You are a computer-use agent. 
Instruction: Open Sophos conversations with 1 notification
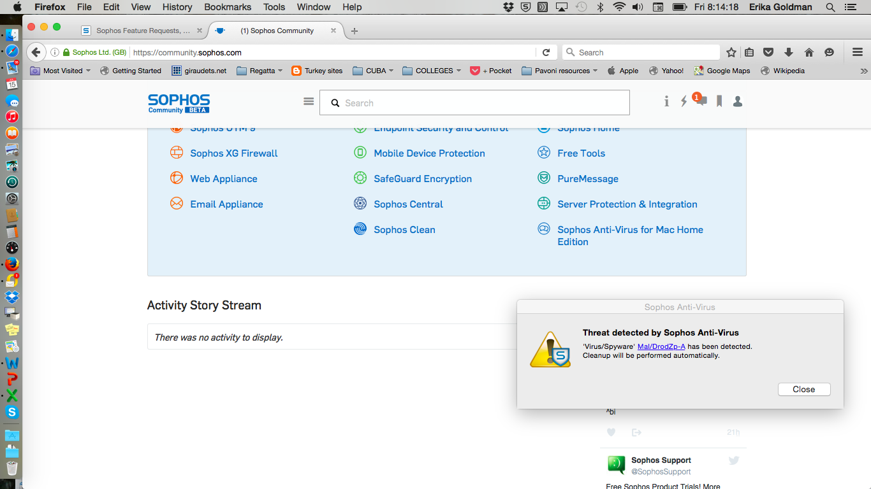700,100
